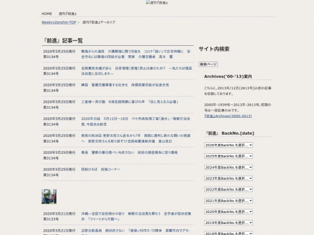Click the Archives('00-'13)案内 heading
314x235 pixels.
click(228, 77)
